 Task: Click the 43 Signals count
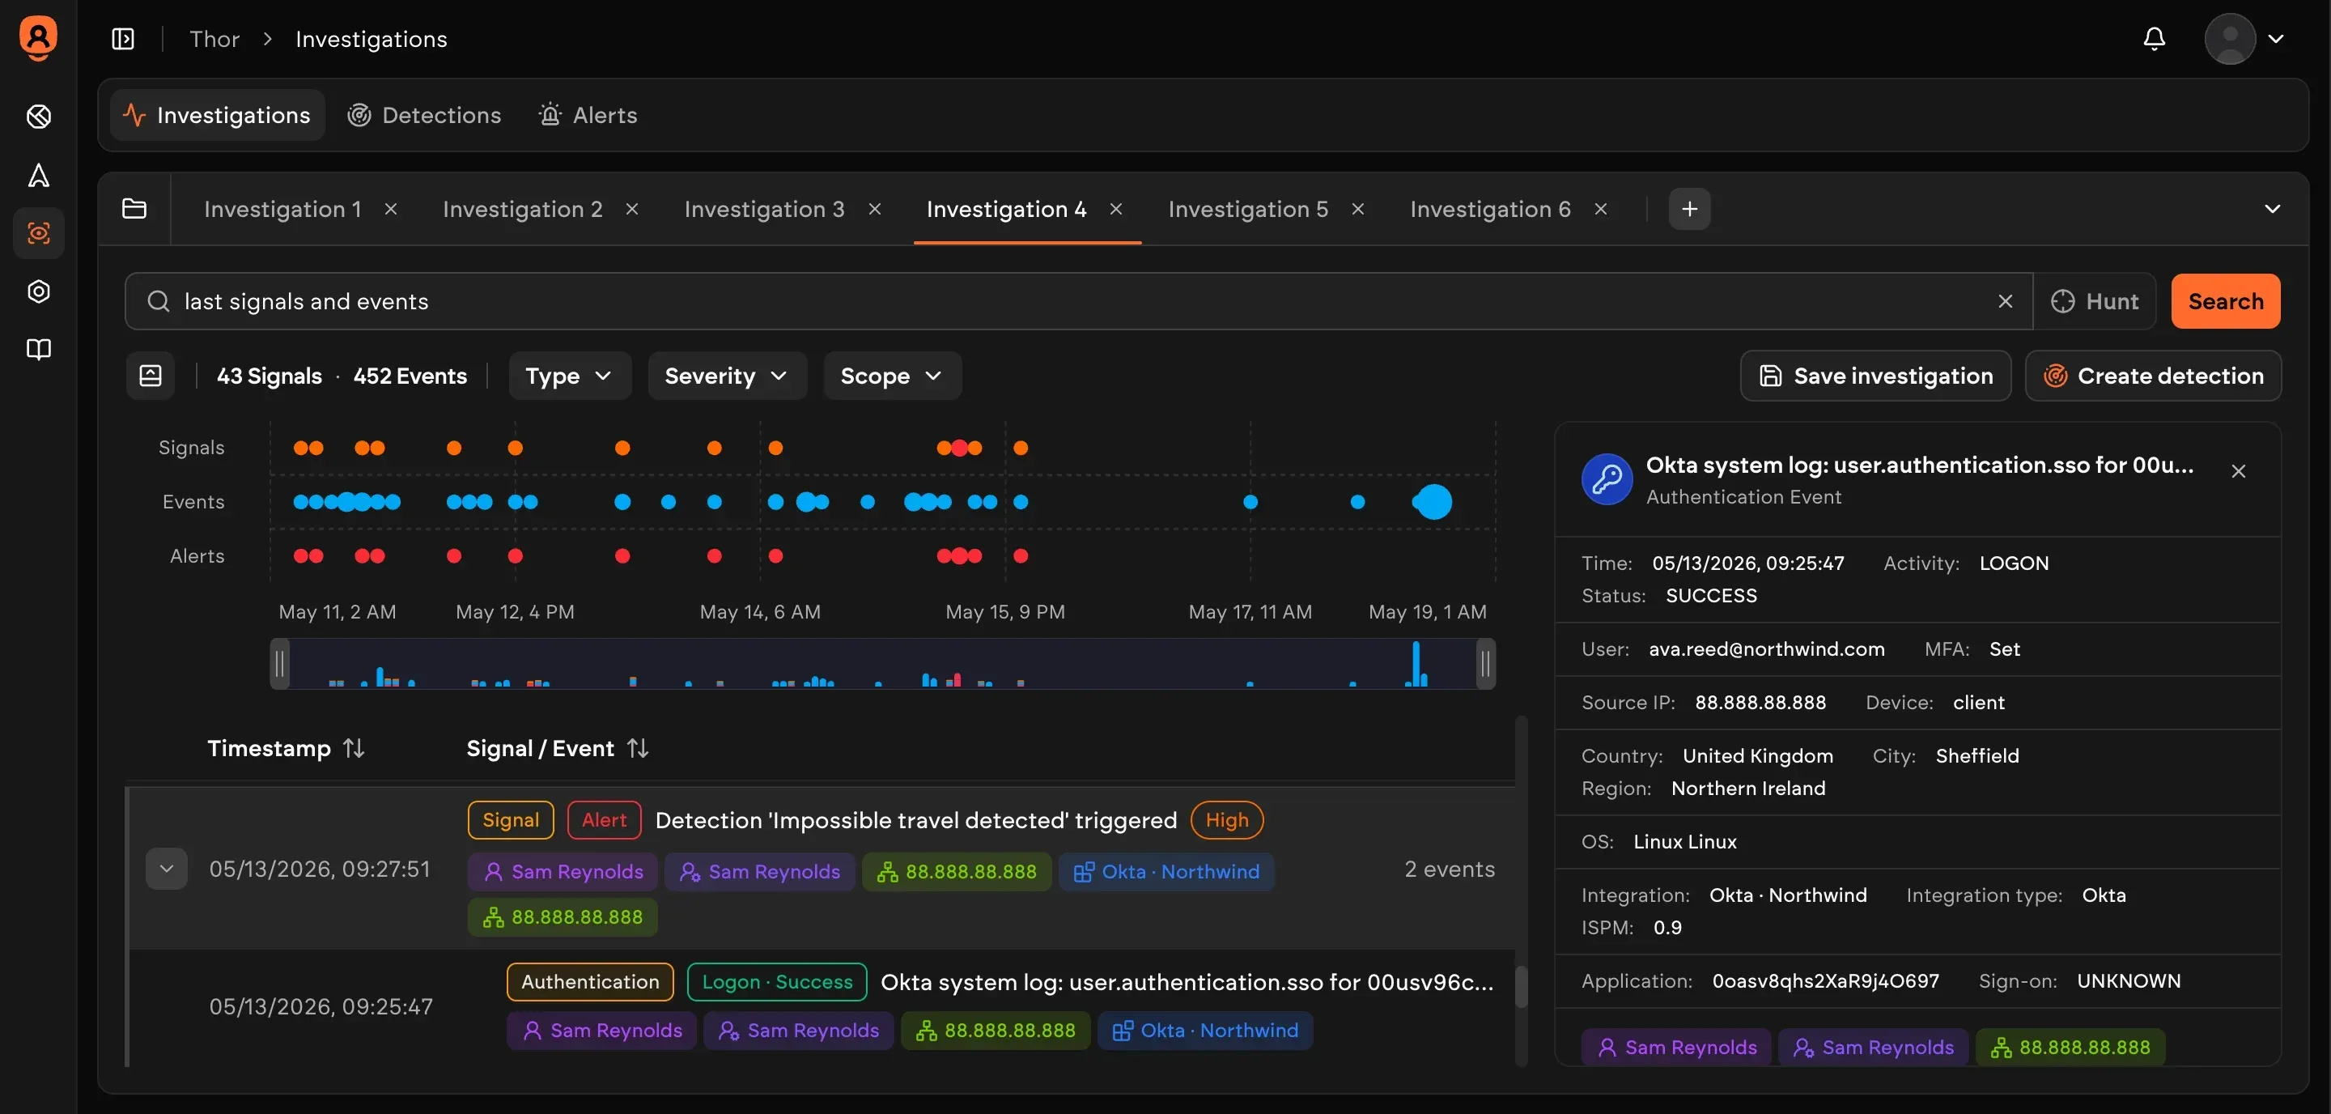tap(269, 376)
